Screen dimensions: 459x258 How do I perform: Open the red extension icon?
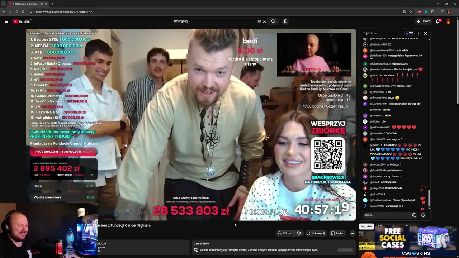pyautogui.click(x=420, y=11)
